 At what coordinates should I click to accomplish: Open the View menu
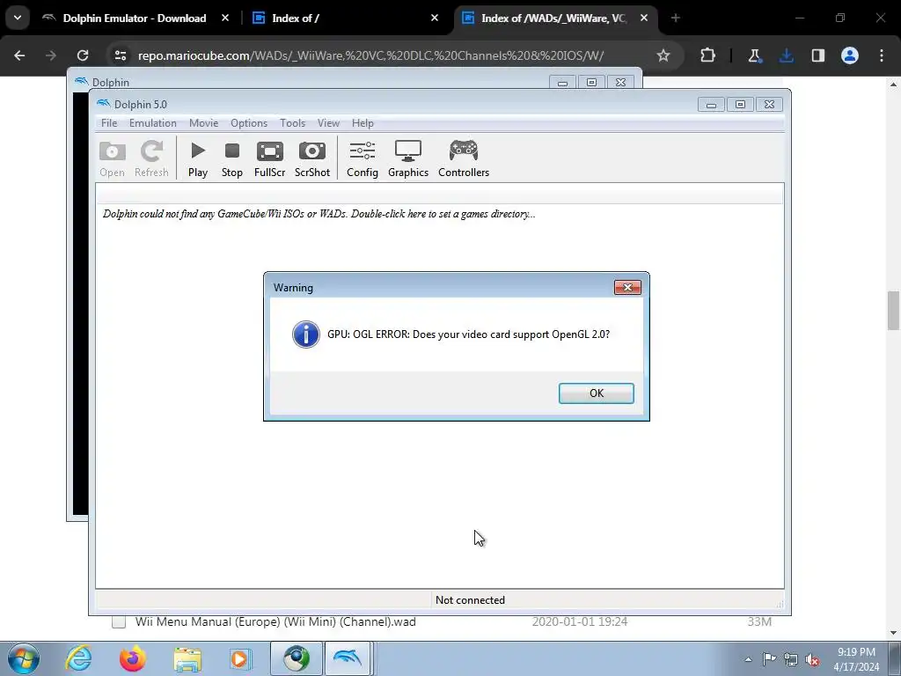click(x=328, y=123)
